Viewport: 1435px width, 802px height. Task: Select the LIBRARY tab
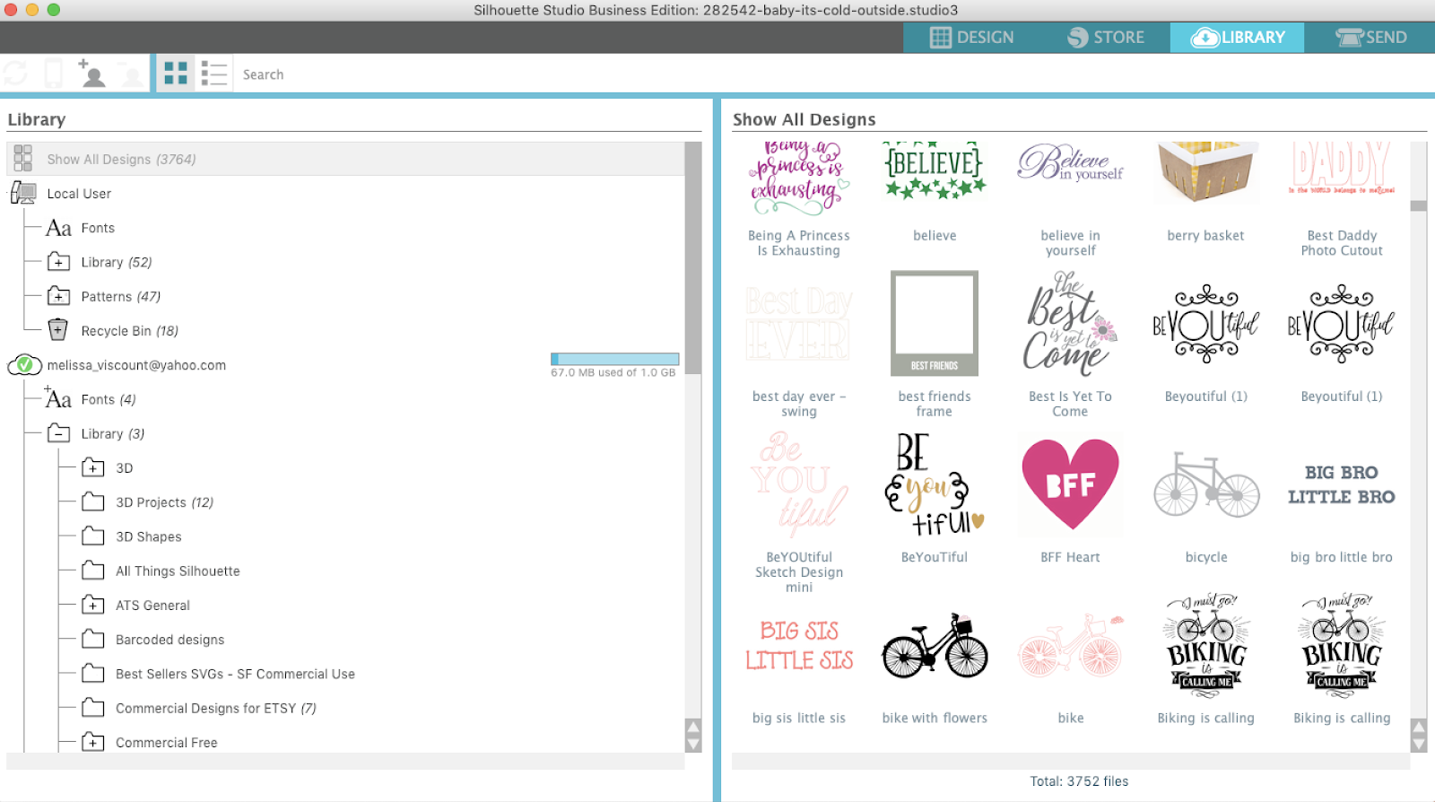pos(1237,38)
